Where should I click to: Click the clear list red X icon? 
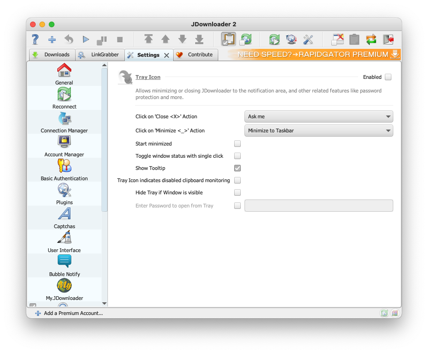[337, 39]
